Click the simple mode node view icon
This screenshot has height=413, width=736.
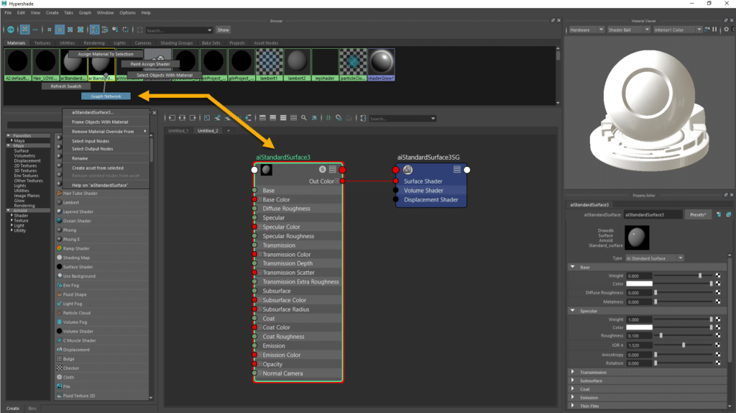pos(262,118)
